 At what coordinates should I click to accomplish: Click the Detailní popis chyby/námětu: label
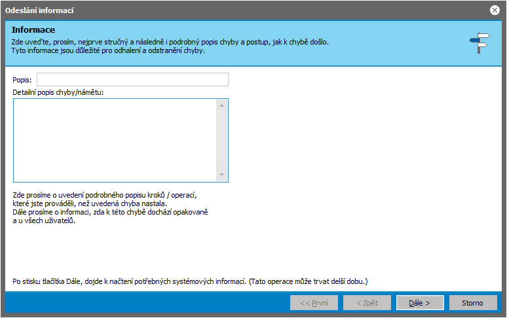pyautogui.click(x=58, y=92)
